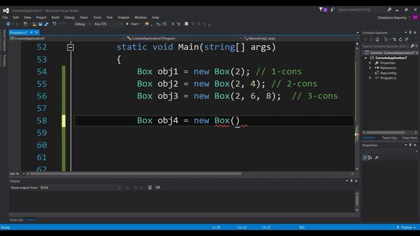The image size is (420, 236).
Task: Collapse all items in Solution Explorer
Action: click(x=406, y=39)
